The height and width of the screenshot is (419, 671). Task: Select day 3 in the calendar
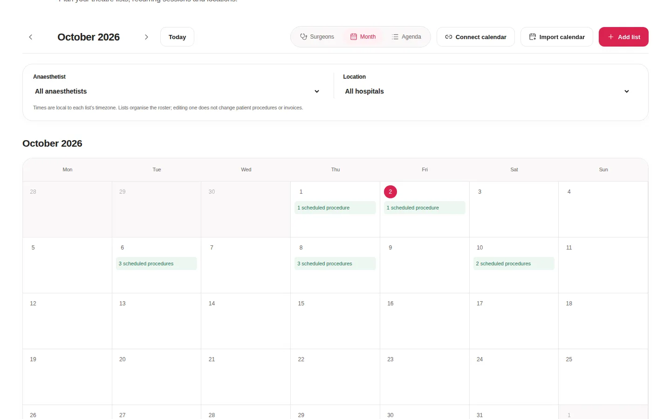(x=480, y=192)
